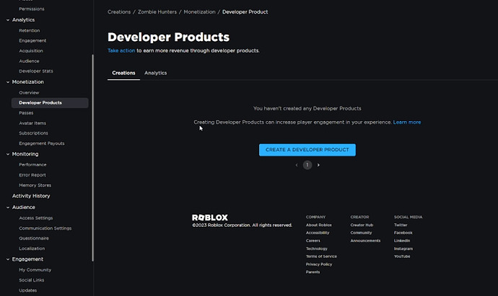Click the Zombie Hunters breadcrumb
The height and width of the screenshot is (296, 498).
157,12
